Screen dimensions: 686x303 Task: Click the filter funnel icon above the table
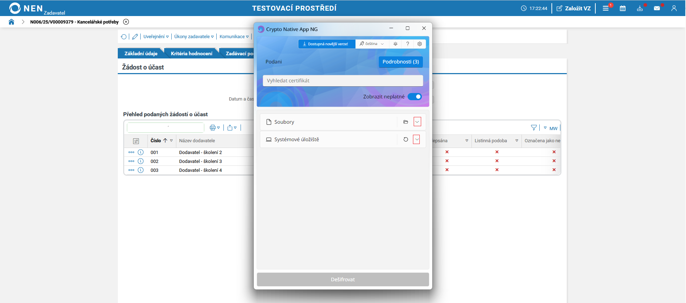point(534,128)
